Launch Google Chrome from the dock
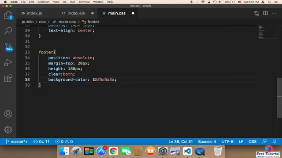Image resolution: width=282 pixels, height=158 pixels. click(x=113, y=151)
